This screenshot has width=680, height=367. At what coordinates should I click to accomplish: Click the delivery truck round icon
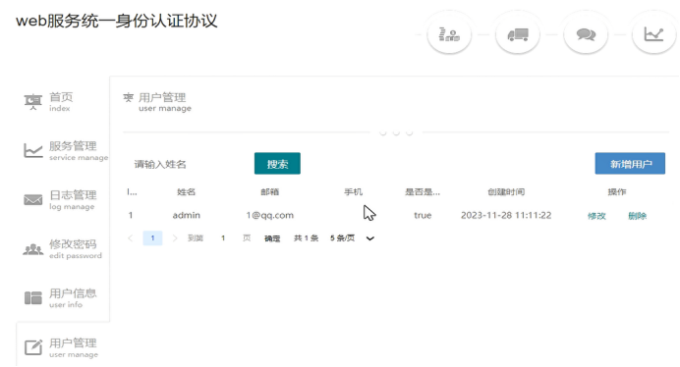coord(518,34)
